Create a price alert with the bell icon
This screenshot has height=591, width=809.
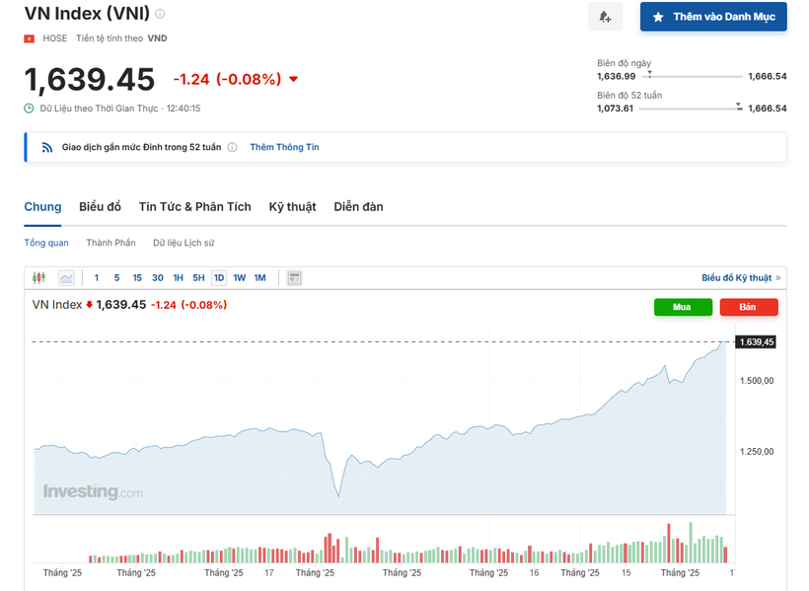[x=605, y=17]
